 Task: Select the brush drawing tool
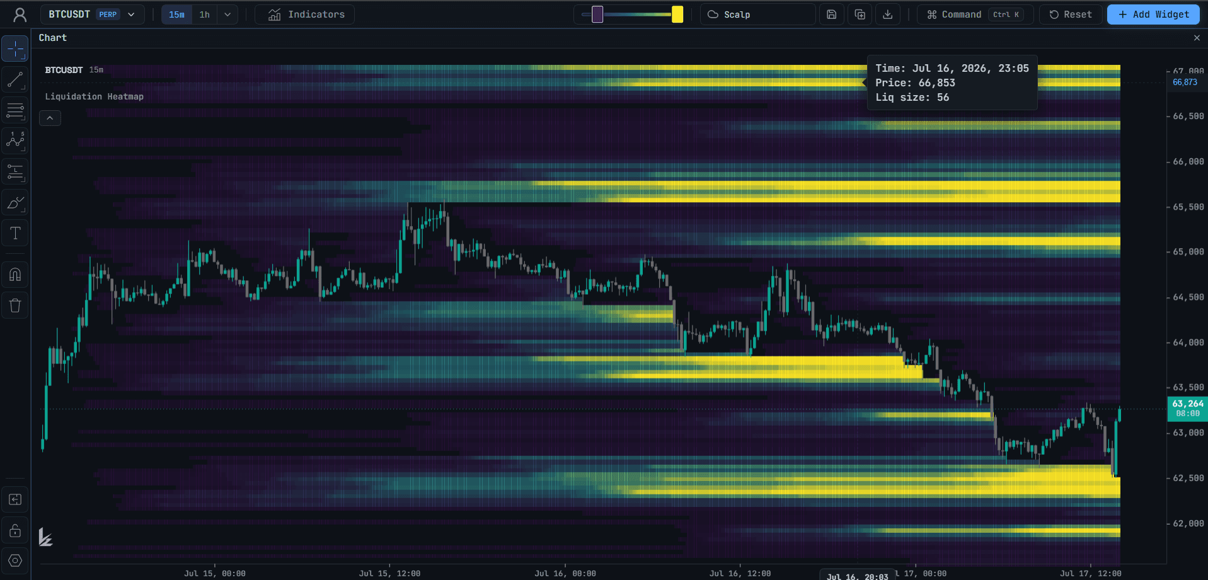click(x=15, y=203)
